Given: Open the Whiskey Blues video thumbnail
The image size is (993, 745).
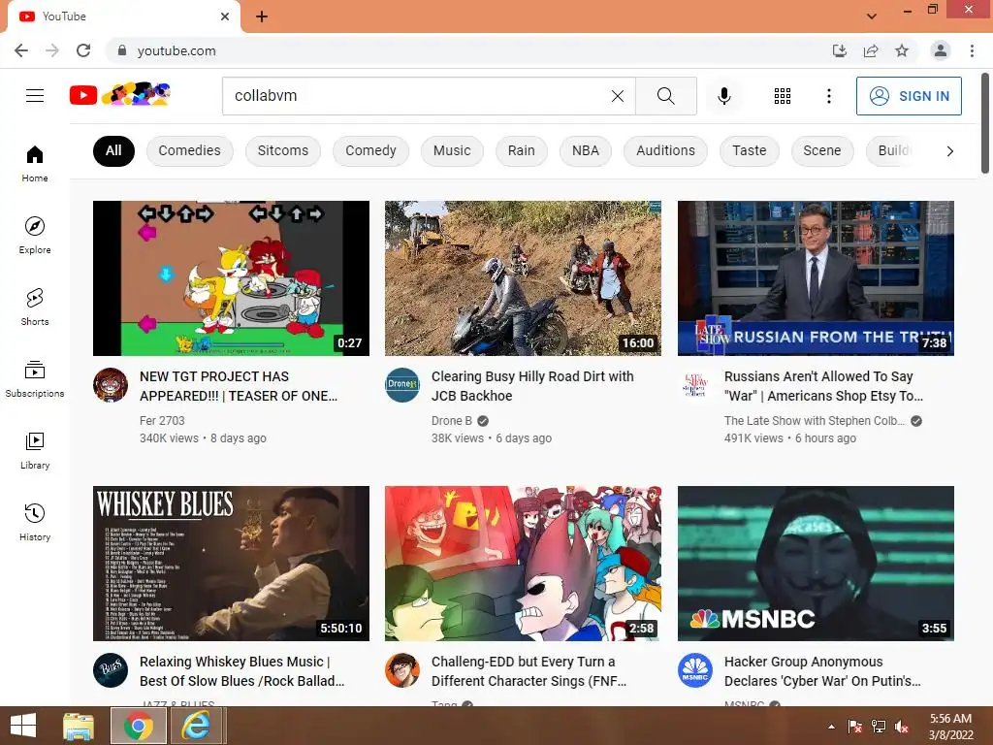Looking at the screenshot, I should click(x=231, y=564).
